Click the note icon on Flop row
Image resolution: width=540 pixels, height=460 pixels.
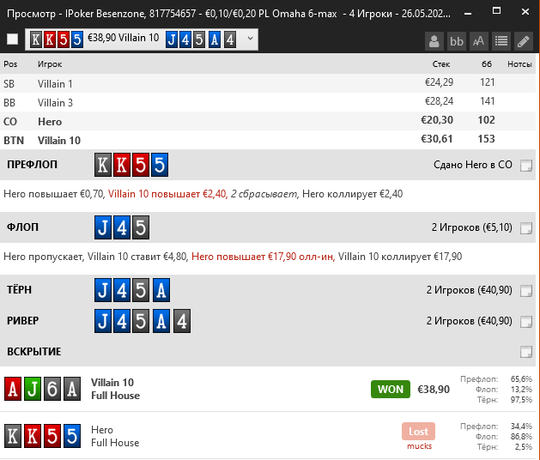(x=526, y=228)
